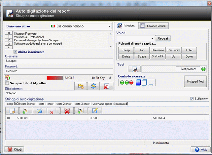Toggle Abilita inserimento checkbox
Screen dimensions: 212x155
[x=15, y=52]
